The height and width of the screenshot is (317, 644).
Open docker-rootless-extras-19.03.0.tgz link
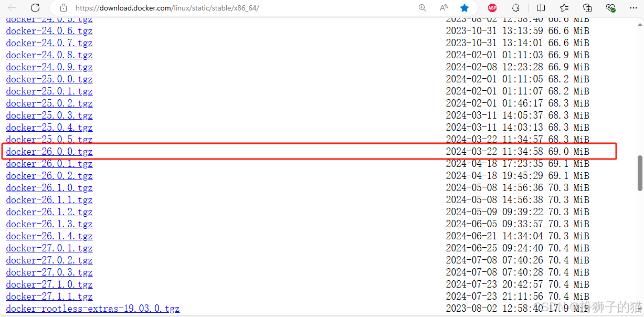point(93,309)
